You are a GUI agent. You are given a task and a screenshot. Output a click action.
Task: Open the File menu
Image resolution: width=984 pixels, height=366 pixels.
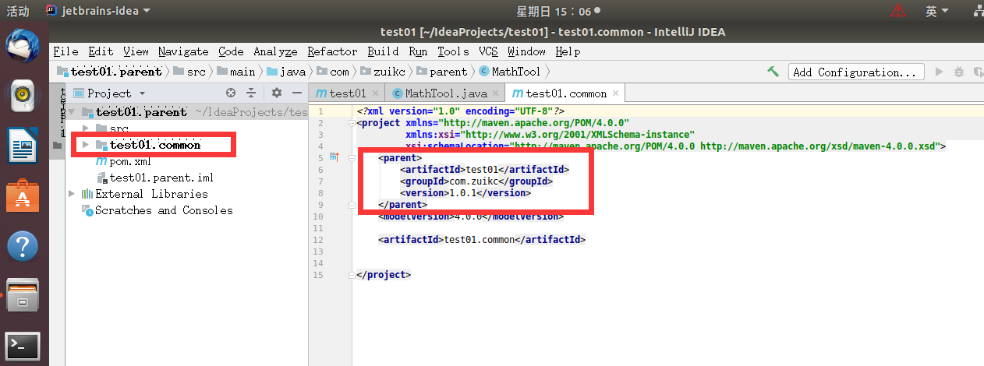pyautogui.click(x=65, y=51)
